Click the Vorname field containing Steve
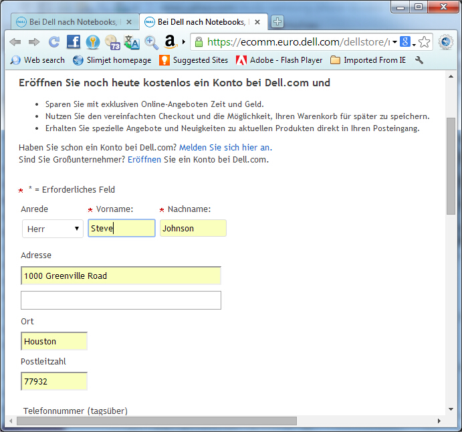This screenshot has height=432, width=462. 122,228
